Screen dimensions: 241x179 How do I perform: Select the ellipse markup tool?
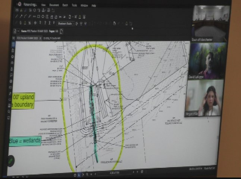coord(43,16)
